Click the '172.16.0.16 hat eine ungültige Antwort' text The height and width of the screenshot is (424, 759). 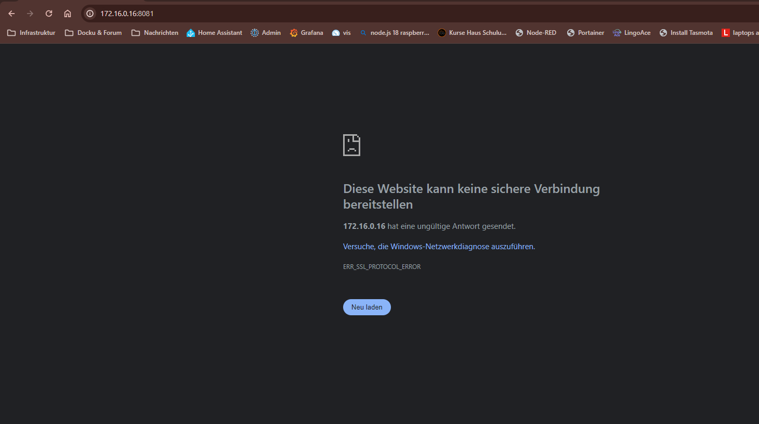tap(429, 226)
